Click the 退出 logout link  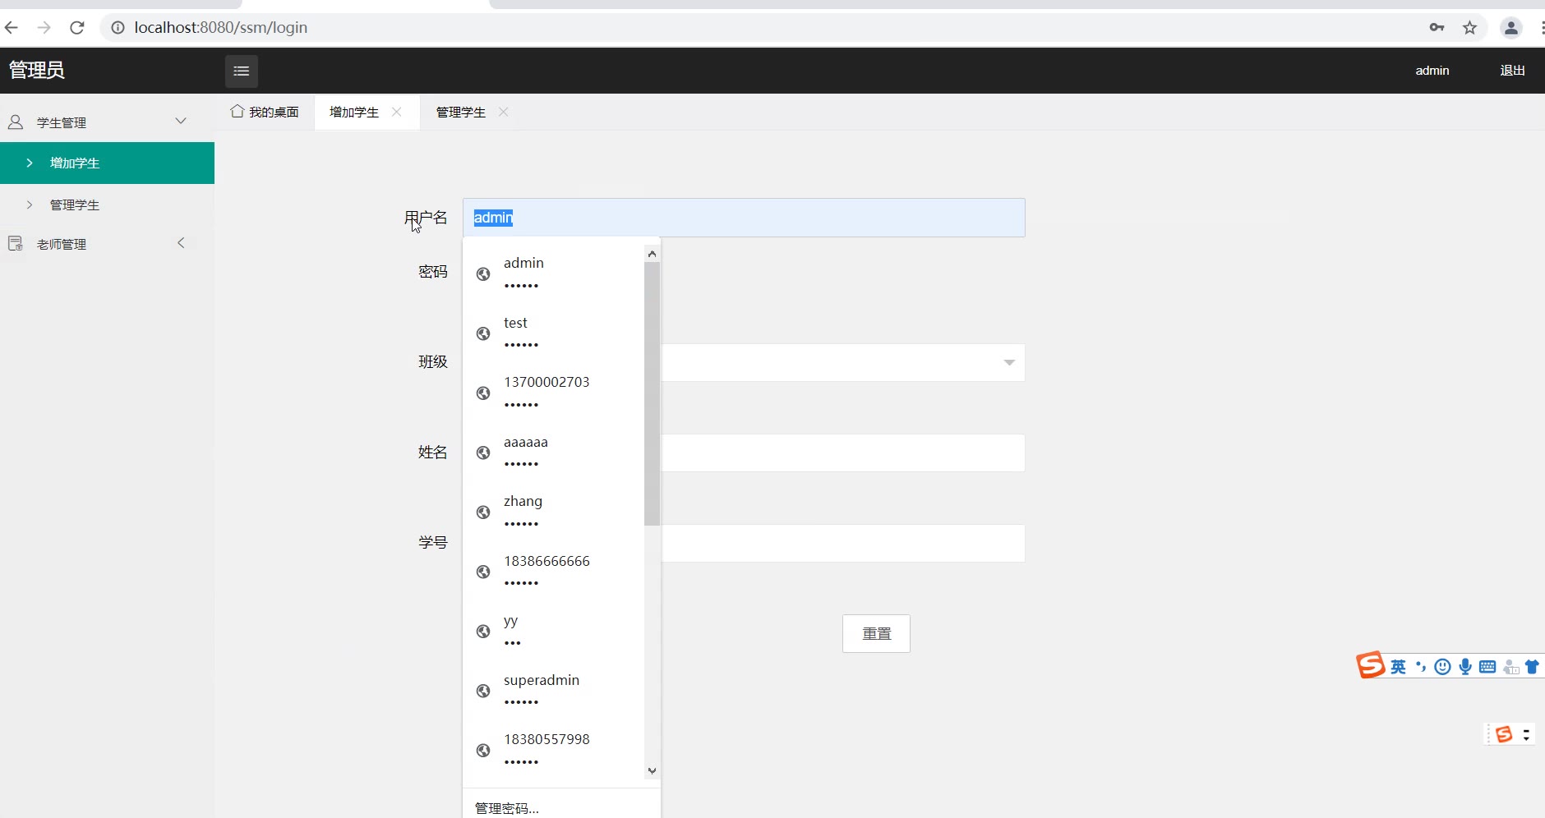pyautogui.click(x=1512, y=71)
